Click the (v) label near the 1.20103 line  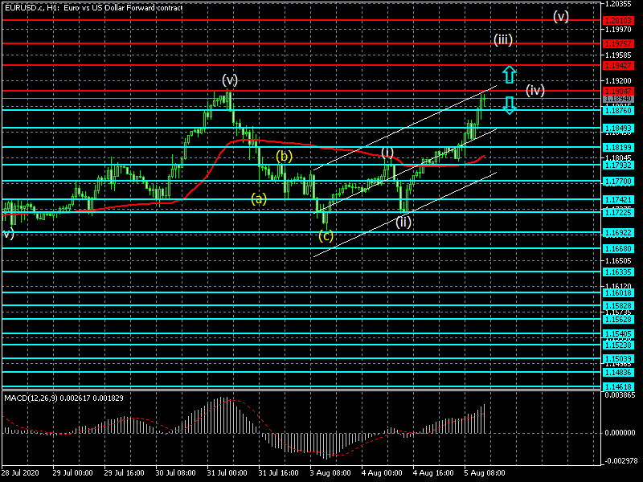(x=560, y=16)
